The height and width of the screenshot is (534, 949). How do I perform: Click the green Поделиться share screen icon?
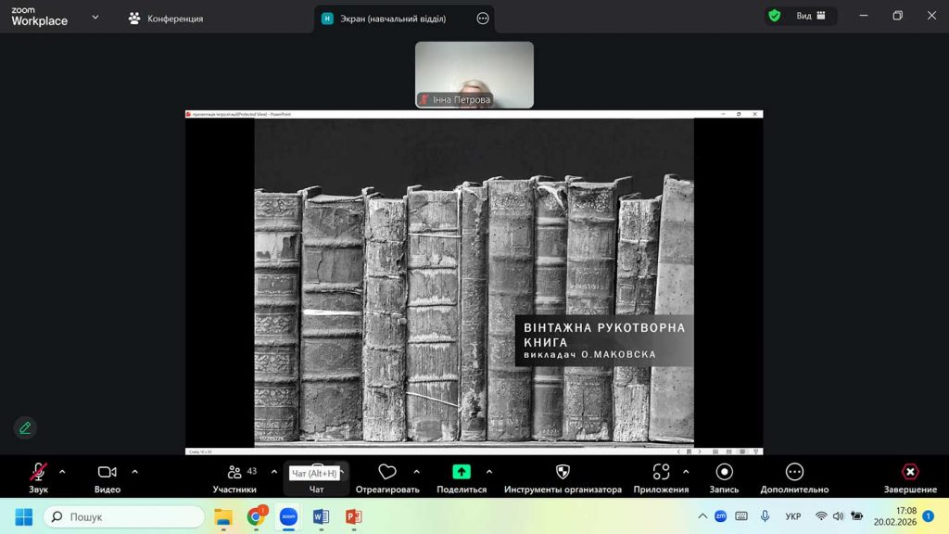461,473
